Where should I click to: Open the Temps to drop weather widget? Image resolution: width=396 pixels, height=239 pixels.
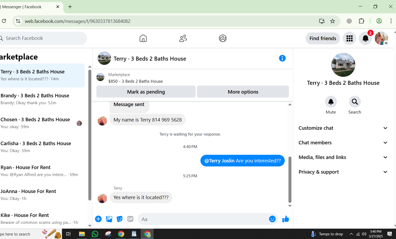pyautogui.click(x=327, y=234)
